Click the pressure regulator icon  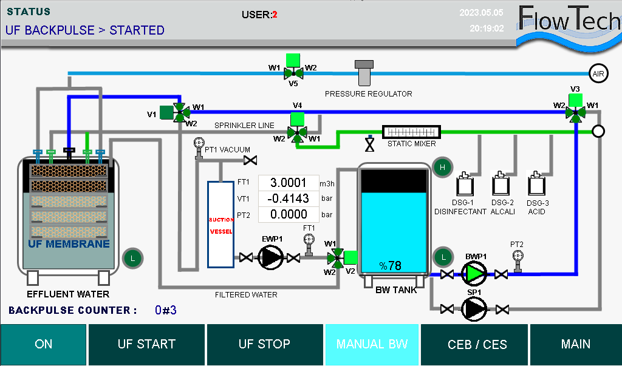365,73
